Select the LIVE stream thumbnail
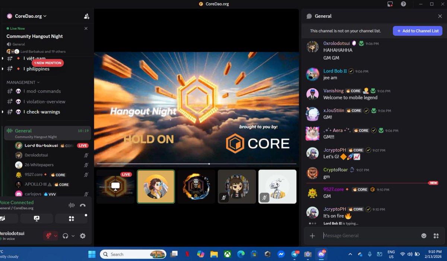This screenshot has width=447, height=261. click(x=115, y=186)
